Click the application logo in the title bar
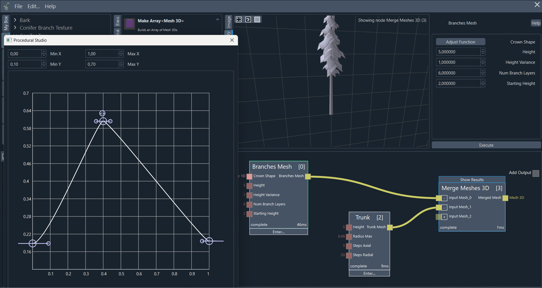The height and width of the screenshot is (288, 542). click(6, 6)
